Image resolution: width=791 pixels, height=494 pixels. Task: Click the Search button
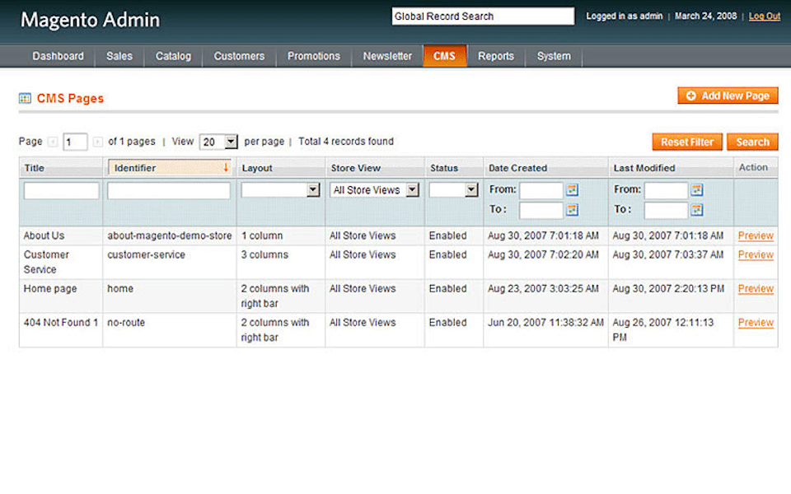coord(752,142)
